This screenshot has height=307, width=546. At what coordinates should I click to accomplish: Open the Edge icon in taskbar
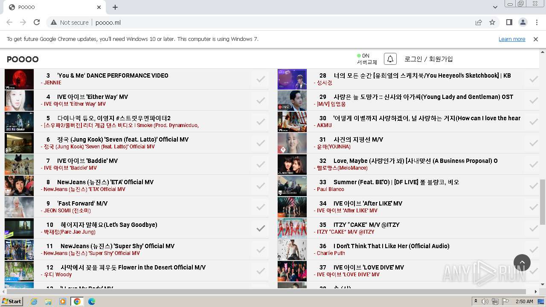[92, 301]
